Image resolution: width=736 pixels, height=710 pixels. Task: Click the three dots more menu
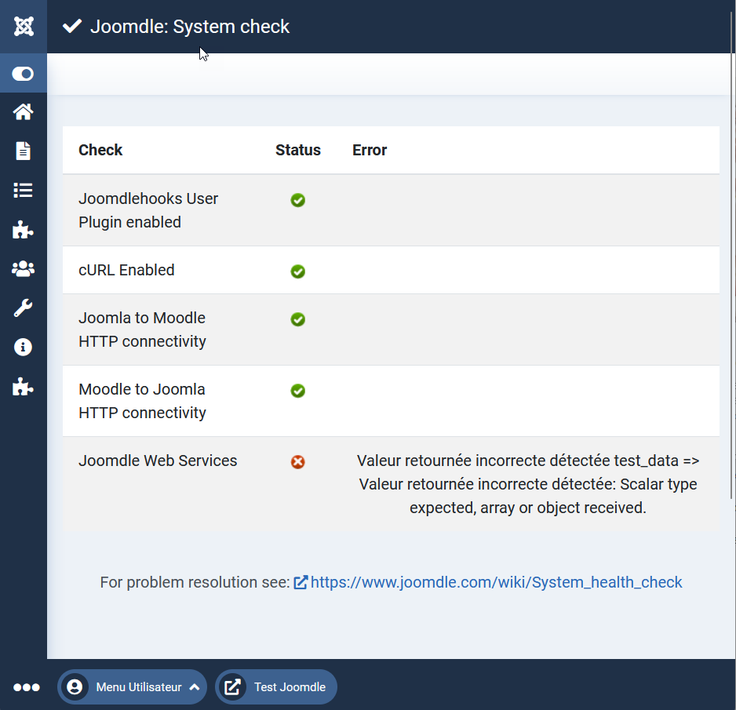pos(27,687)
